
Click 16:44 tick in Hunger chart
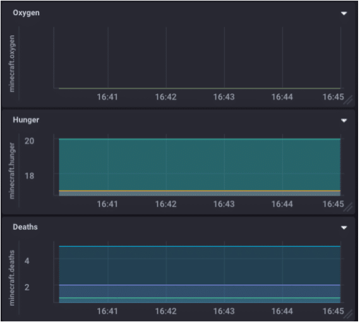pos(282,204)
